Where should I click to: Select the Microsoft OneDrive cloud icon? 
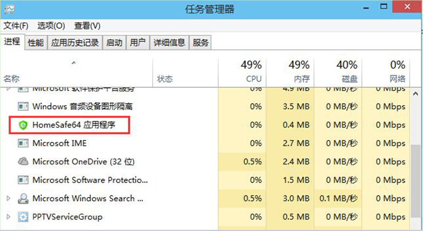tap(23, 161)
